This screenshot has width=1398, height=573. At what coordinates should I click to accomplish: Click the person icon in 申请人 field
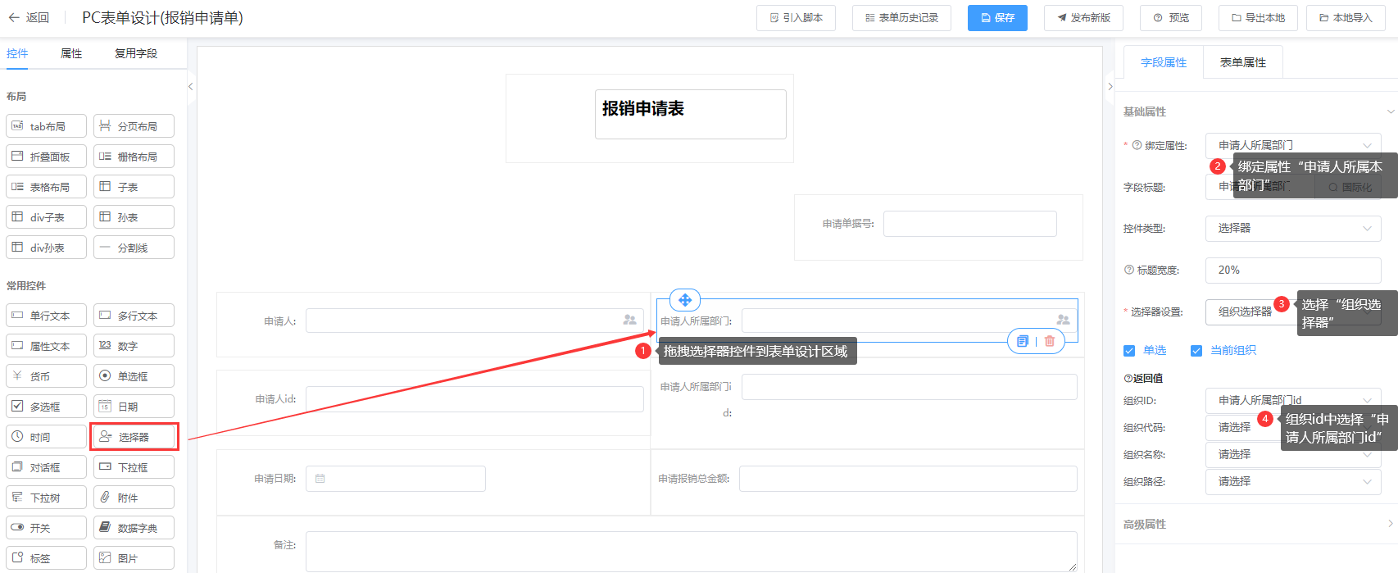629,320
